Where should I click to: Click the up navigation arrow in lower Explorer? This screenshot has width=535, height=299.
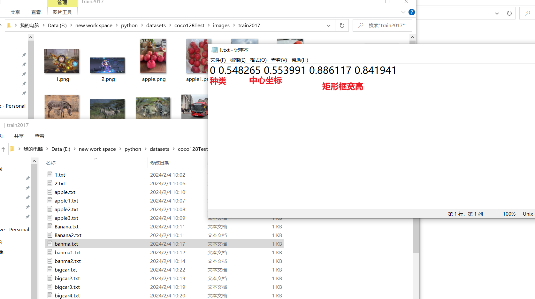[x=3, y=149]
